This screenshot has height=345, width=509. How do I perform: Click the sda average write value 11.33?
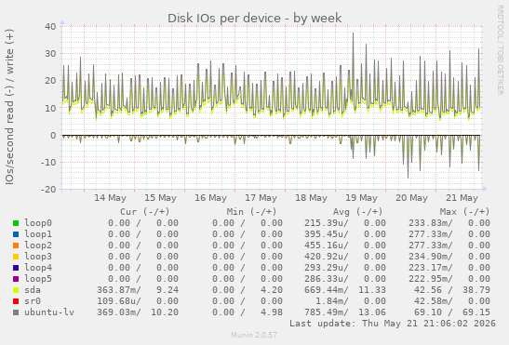pyautogui.click(x=372, y=290)
